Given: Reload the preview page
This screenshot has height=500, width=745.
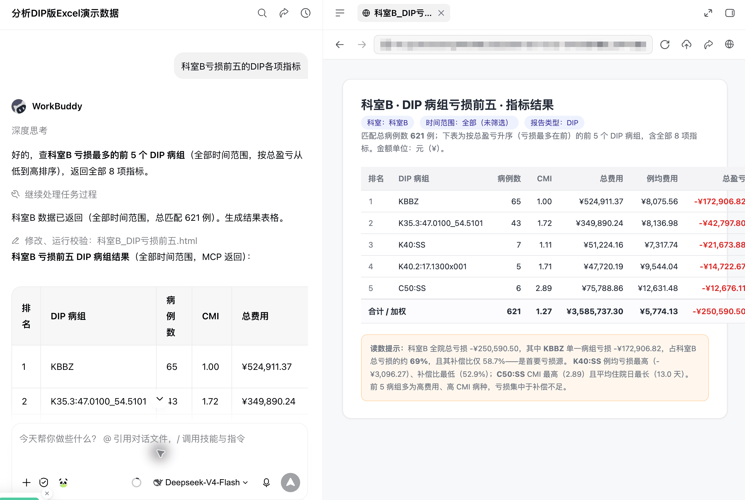Looking at the screenshot, I should [x=665, y=45].
